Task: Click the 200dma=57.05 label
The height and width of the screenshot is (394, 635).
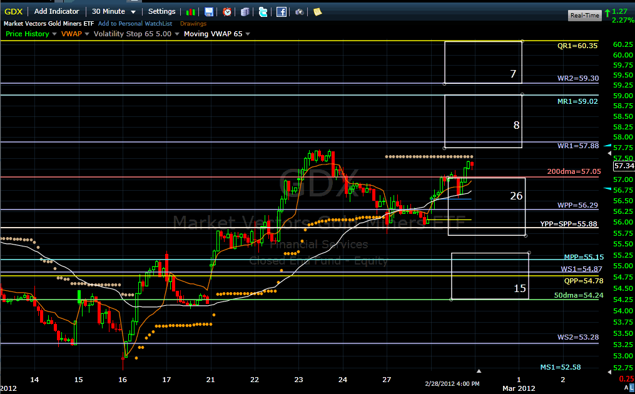Action: coord(574,171)
